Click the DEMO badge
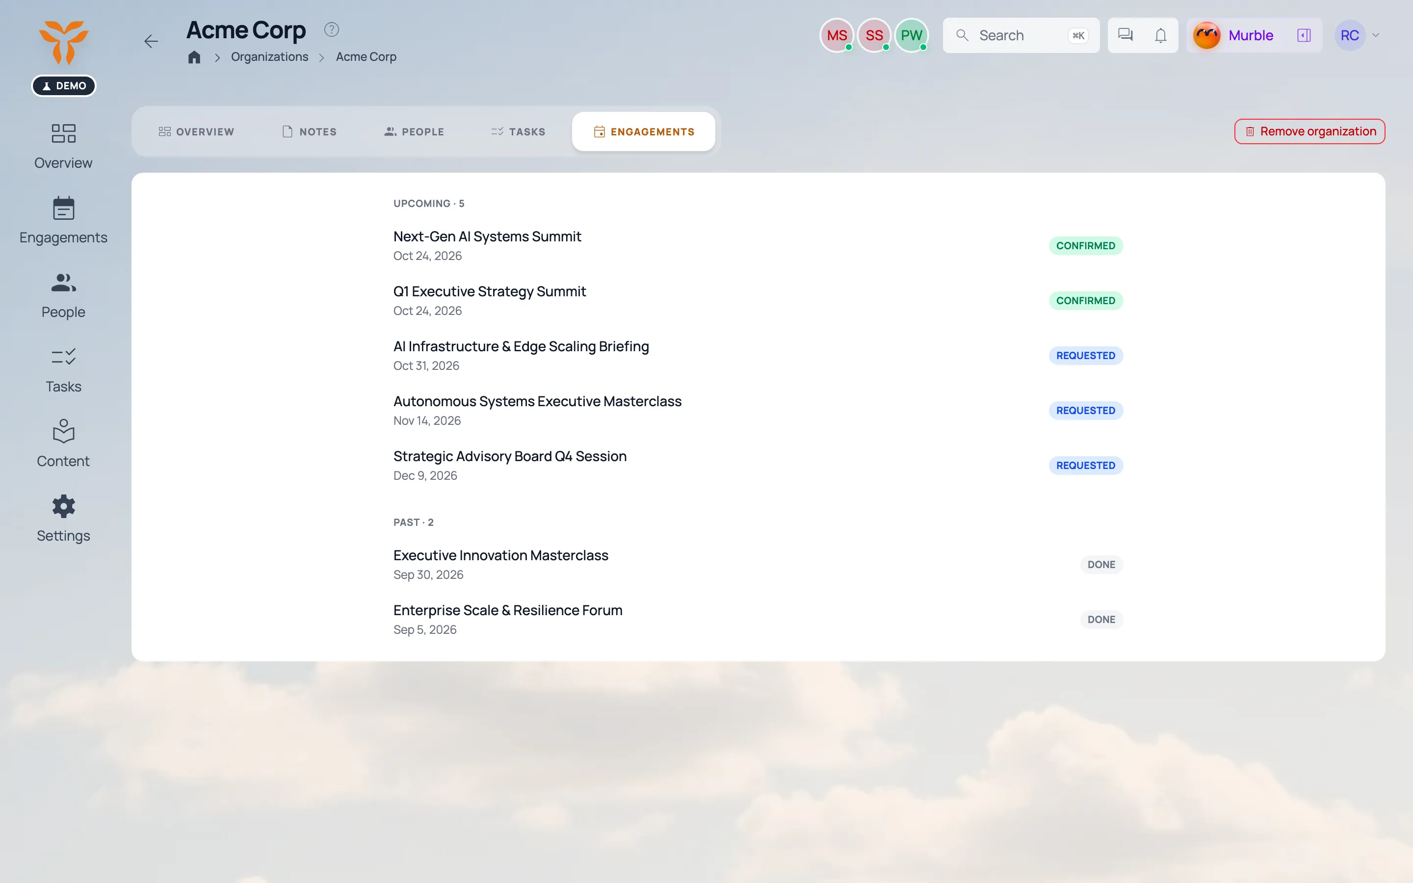 coord(64,86)
